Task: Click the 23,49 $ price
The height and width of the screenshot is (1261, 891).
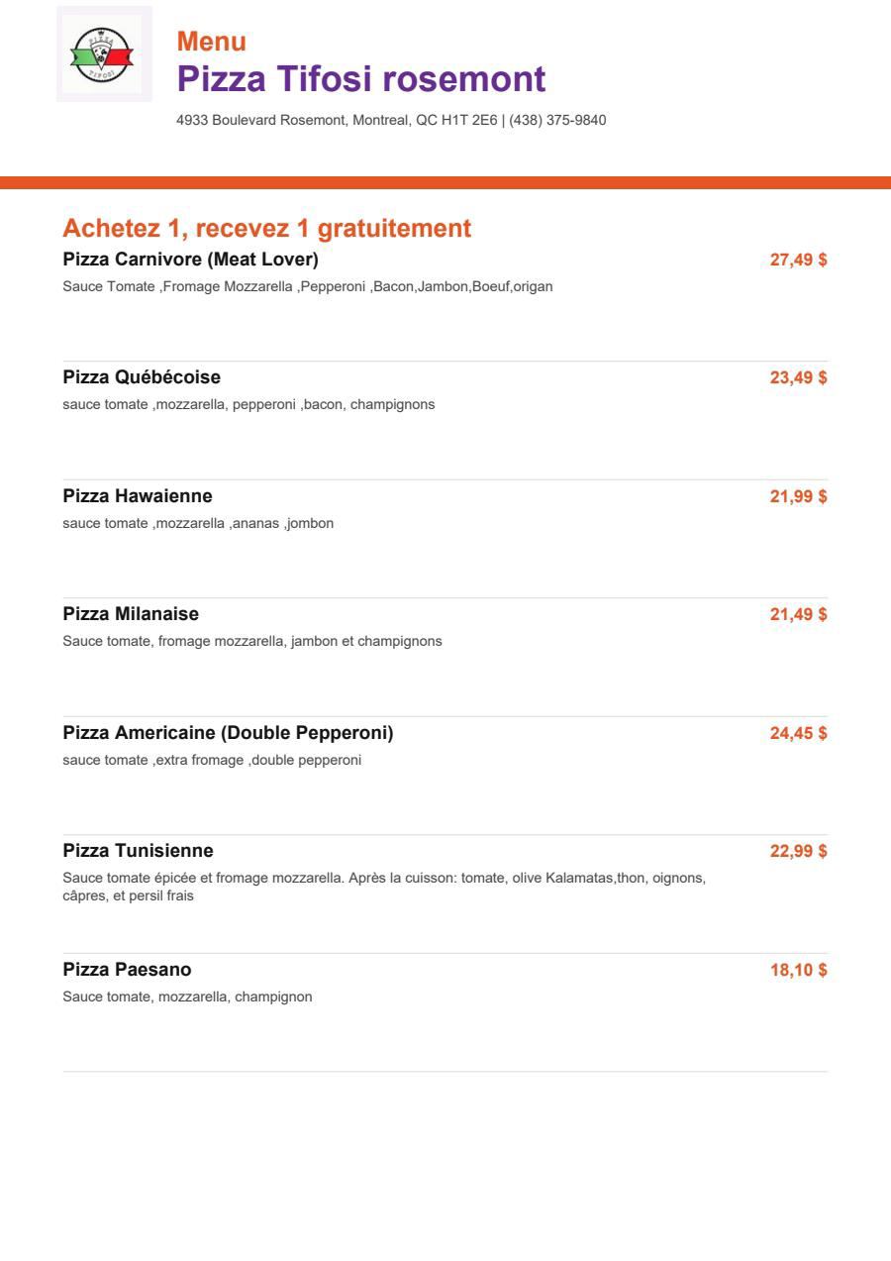Action: [x=799, y=377]
